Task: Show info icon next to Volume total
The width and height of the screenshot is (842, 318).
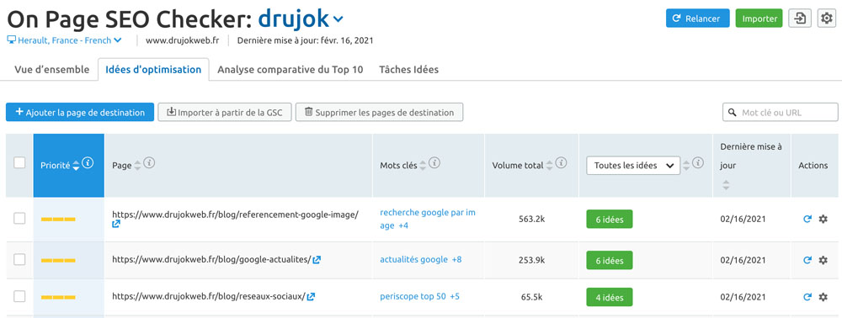Action: [561, 163]
